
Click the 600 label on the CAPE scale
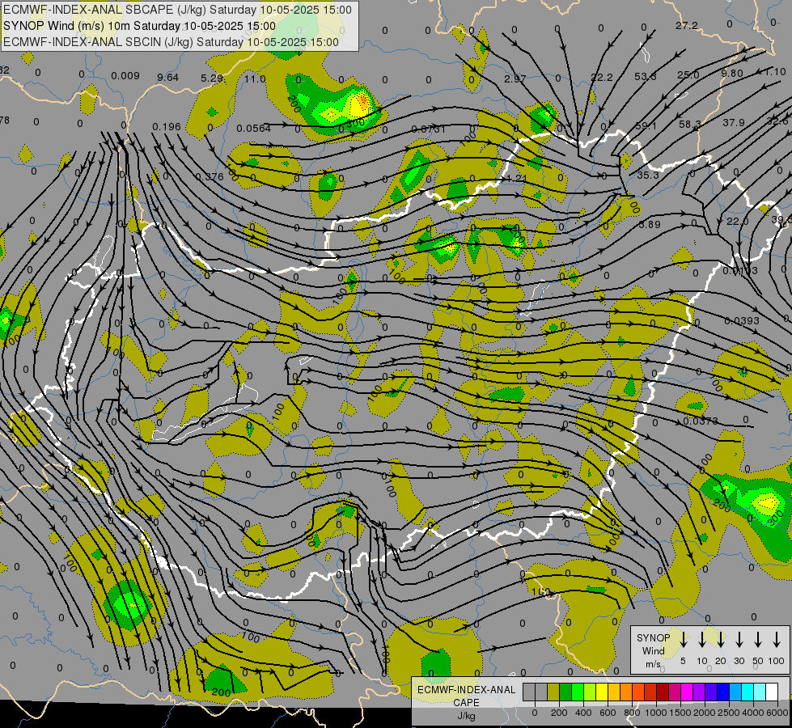pos(608,713)
